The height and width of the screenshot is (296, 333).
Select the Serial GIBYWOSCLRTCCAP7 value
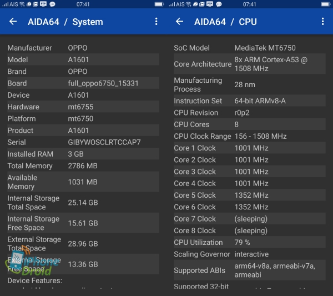[104, 142]
